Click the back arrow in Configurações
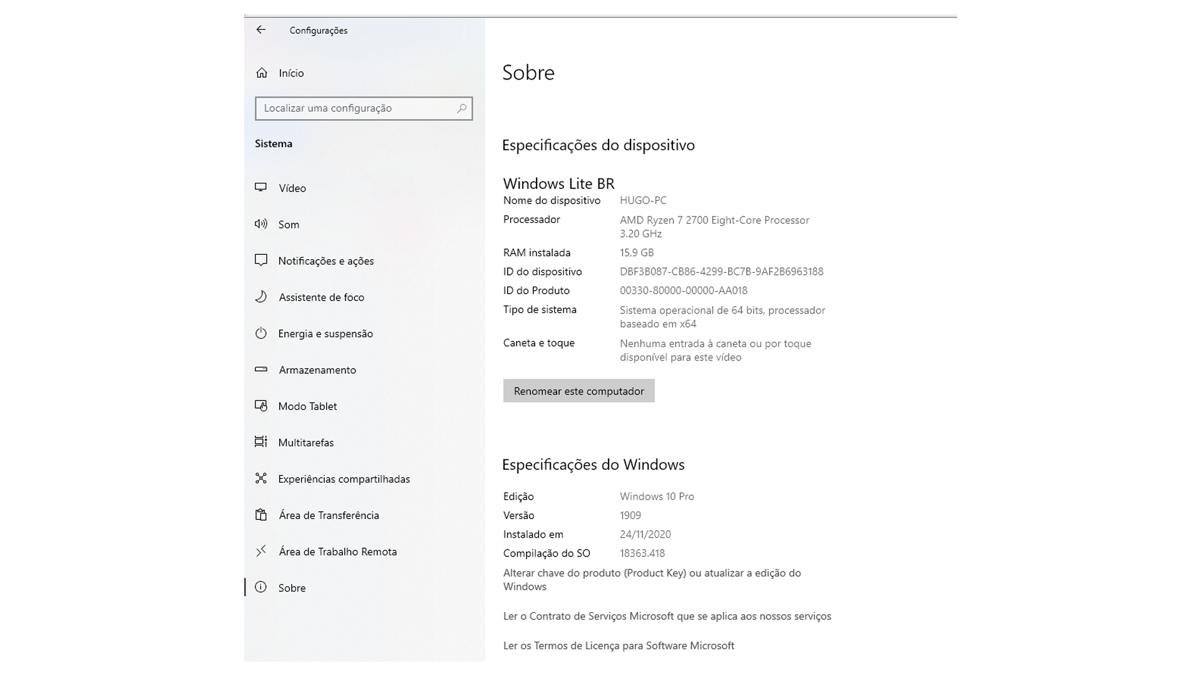The width and height of the screenshot is (1202, 676). click(x=261, y=30)
